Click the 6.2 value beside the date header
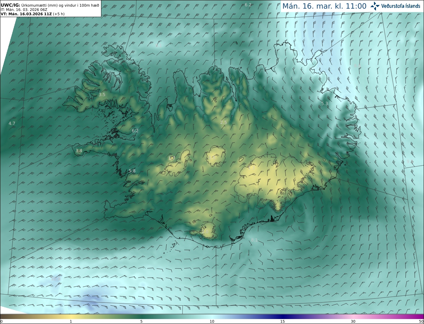Viewport: 424px width, 324px height. 248,5
